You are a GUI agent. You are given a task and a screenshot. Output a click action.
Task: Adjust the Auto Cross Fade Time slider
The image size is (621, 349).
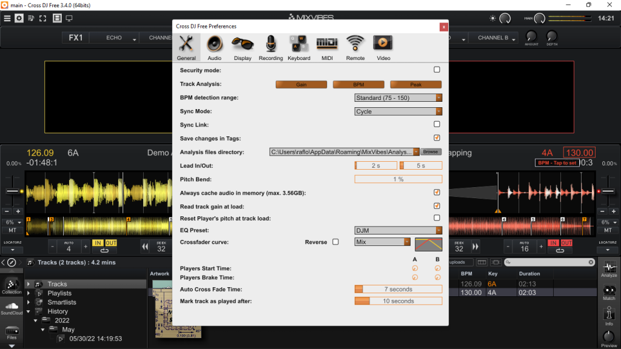point(398,289)
